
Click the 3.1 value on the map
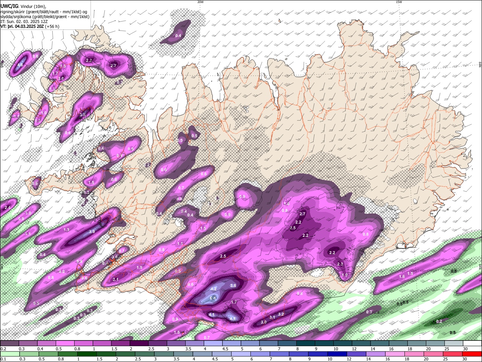(x=272, y=318)
